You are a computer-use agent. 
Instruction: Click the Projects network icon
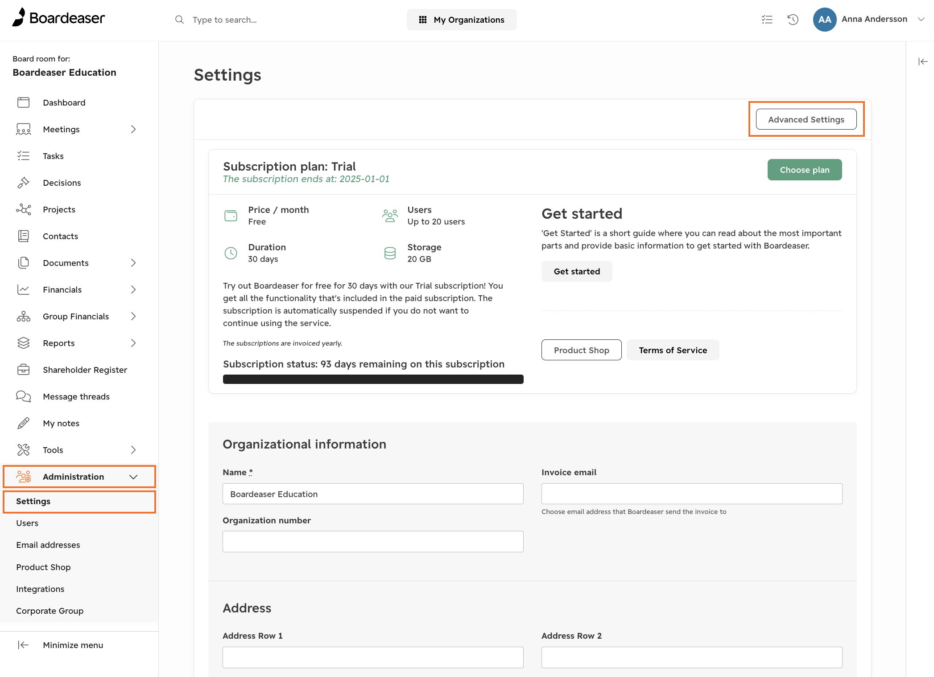pyautogui.click(x=23, y=209)
